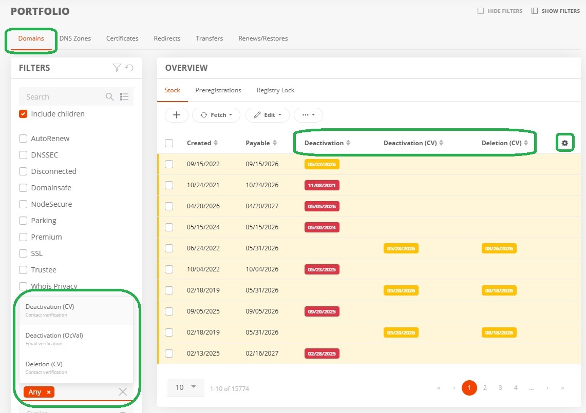Screen dimensions: 586x413
Task: Click Hide Filters icon at top
Action: click(x=481, y=11)
